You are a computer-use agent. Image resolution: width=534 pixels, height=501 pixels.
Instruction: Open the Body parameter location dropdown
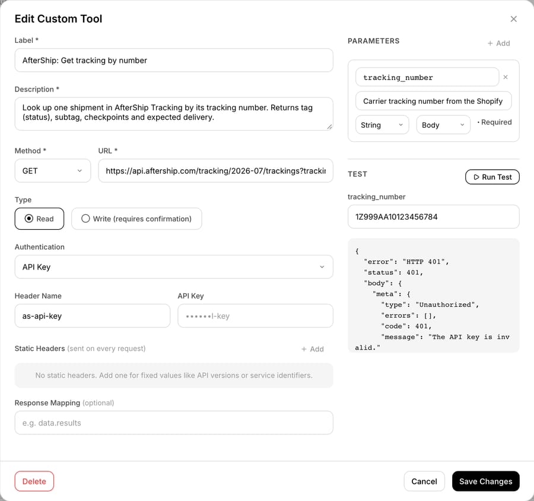click(443, 125)
